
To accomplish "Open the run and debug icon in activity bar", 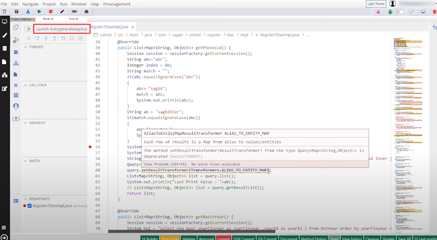I will pyautogui.click(x=16, y=40).
